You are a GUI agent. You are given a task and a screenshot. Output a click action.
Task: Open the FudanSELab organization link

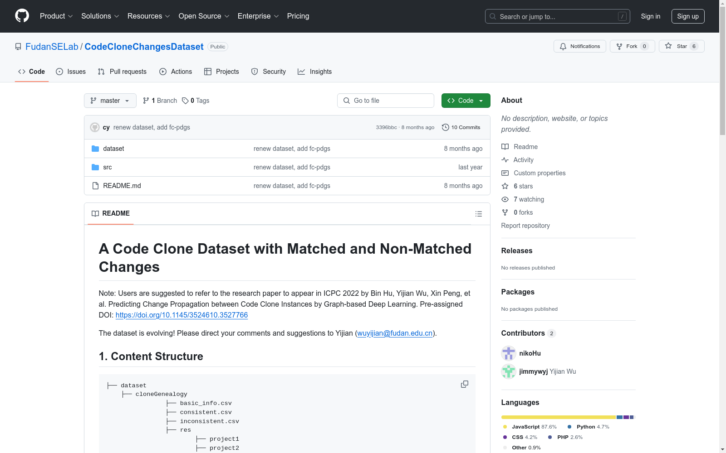click(52, 47)
